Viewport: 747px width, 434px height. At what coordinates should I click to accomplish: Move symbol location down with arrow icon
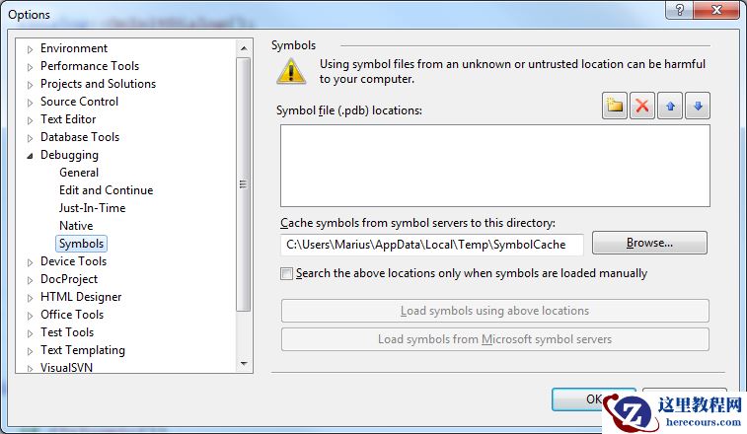pos(698,107)
